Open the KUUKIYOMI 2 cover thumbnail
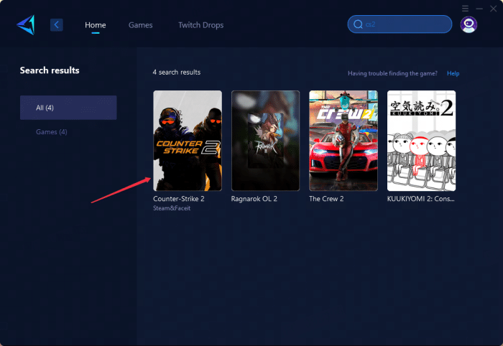The image size is (503, 346). point(421,141)
